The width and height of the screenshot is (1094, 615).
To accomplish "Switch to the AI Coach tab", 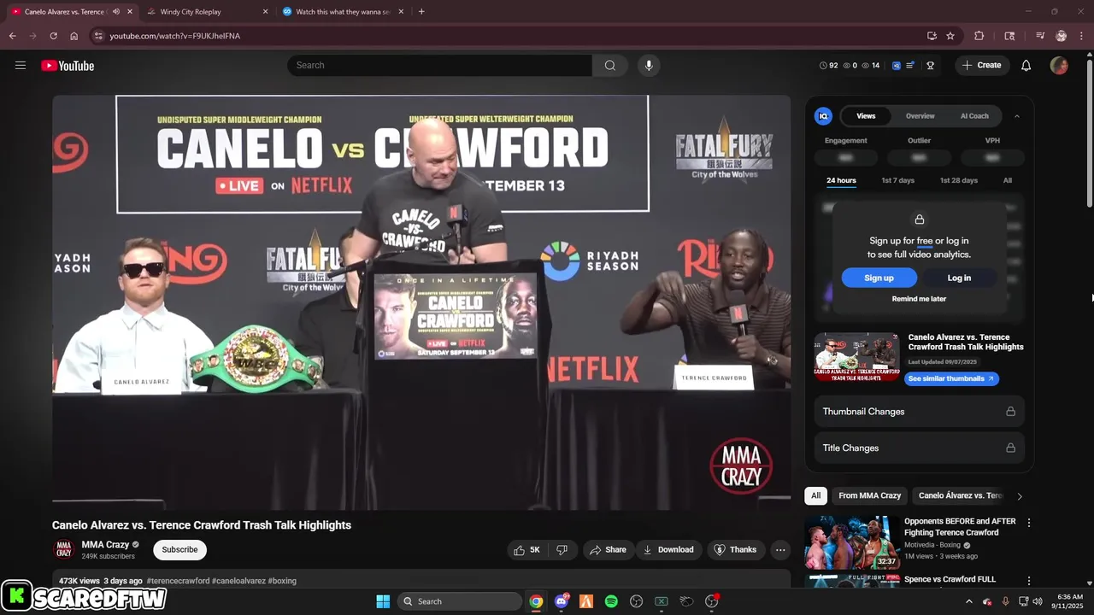I will 974,116.
